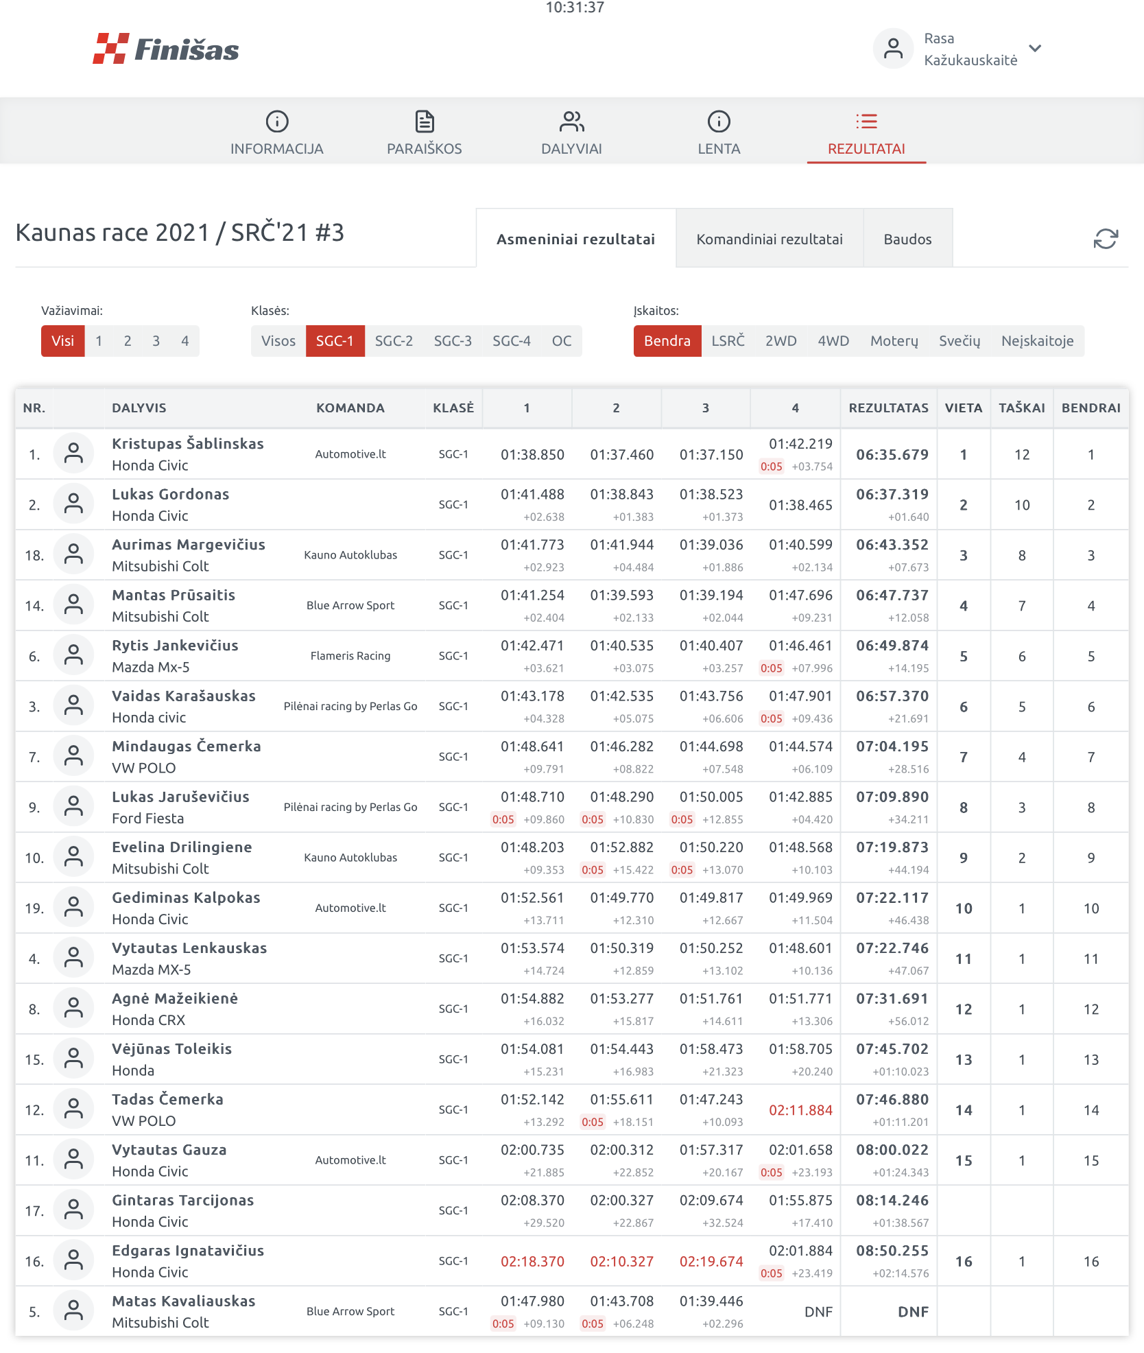Click Mindaugas Čemerka profile icon
This screenshot has height=1353, width=1144.
point(73,757)
